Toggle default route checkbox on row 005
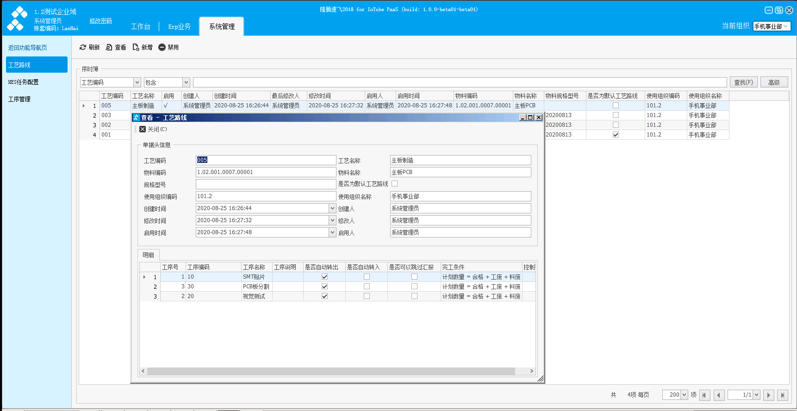 (616, 106)
